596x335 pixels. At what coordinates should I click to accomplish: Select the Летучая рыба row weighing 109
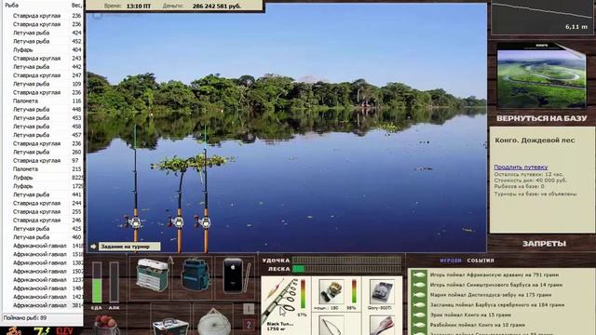pos(43,84)
